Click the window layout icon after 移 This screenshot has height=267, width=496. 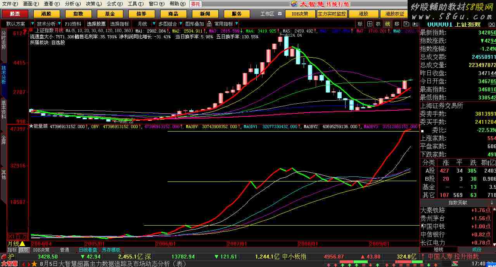(x=406, y=24)
